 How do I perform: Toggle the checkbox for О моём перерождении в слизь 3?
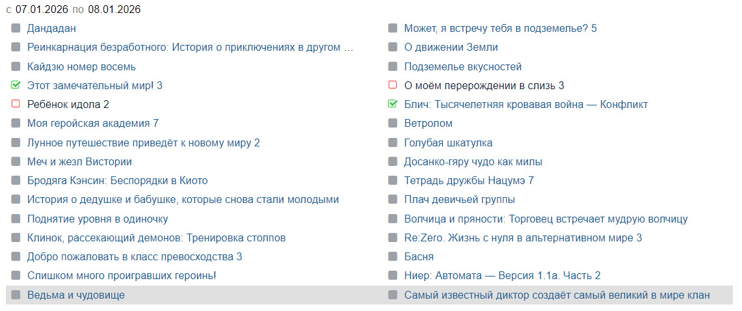click(393, 85)
